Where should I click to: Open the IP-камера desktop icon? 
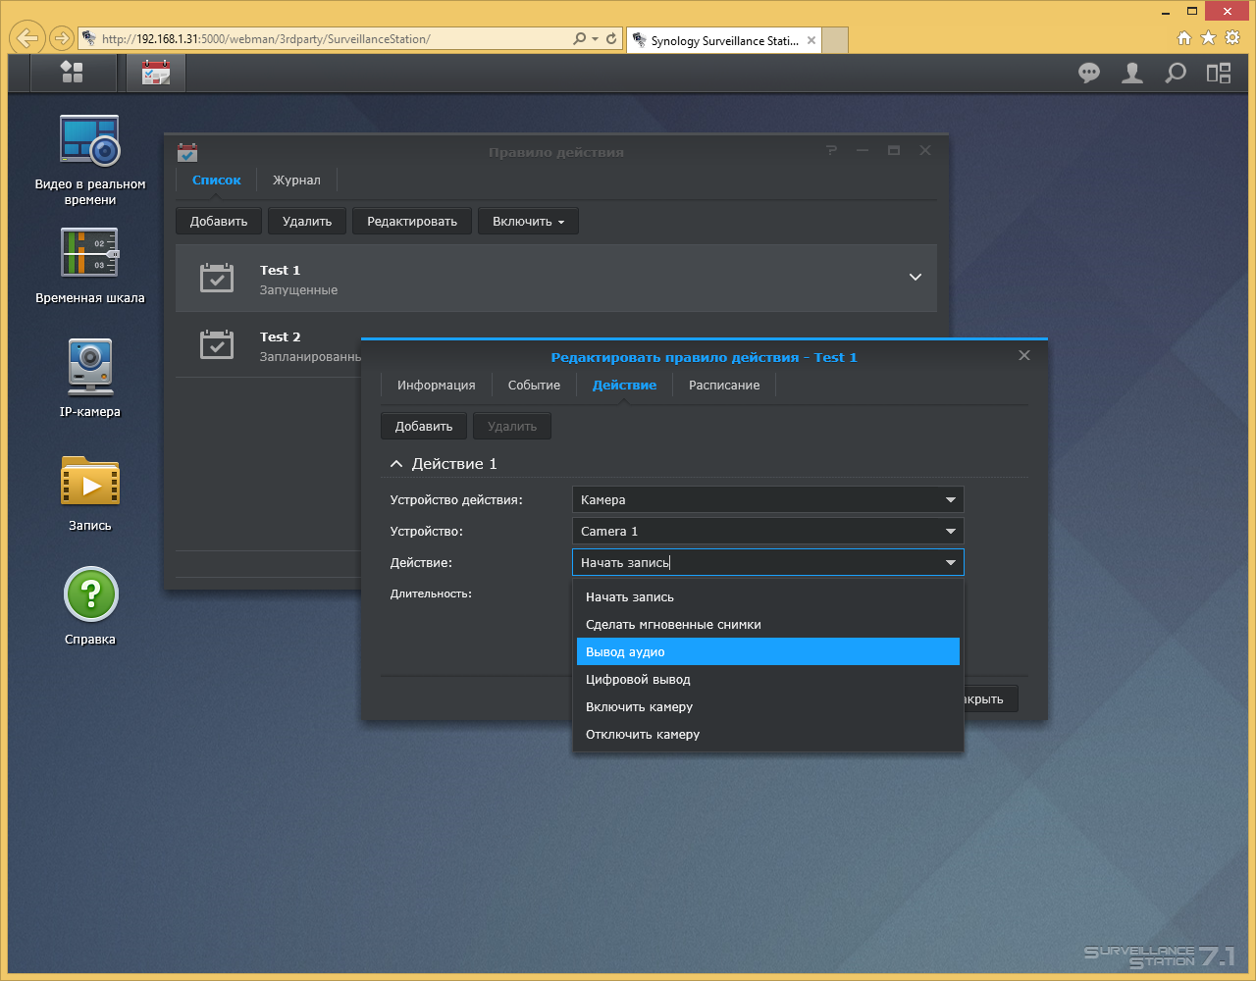coord(89,378)
